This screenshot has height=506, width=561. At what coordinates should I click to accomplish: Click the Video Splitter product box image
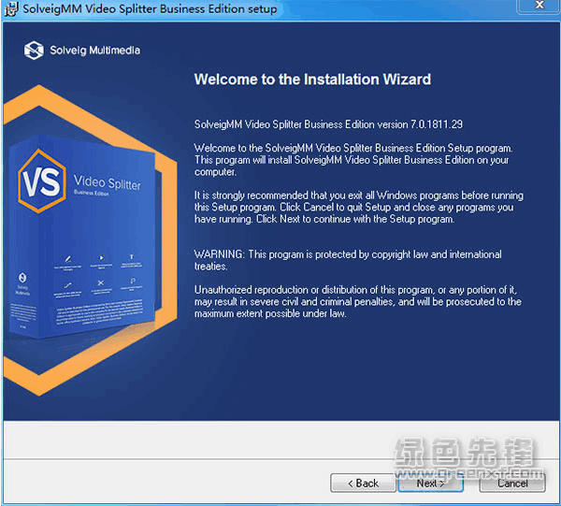click(x=83, y=238)
